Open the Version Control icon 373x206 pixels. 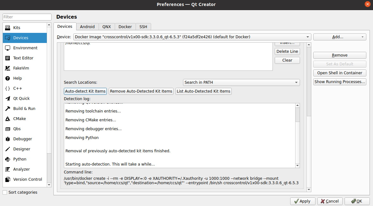pyautogui.click(x=8, y=179)
